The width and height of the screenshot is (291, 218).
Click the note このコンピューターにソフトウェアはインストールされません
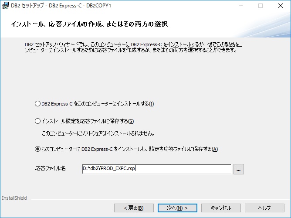[98, 133]
